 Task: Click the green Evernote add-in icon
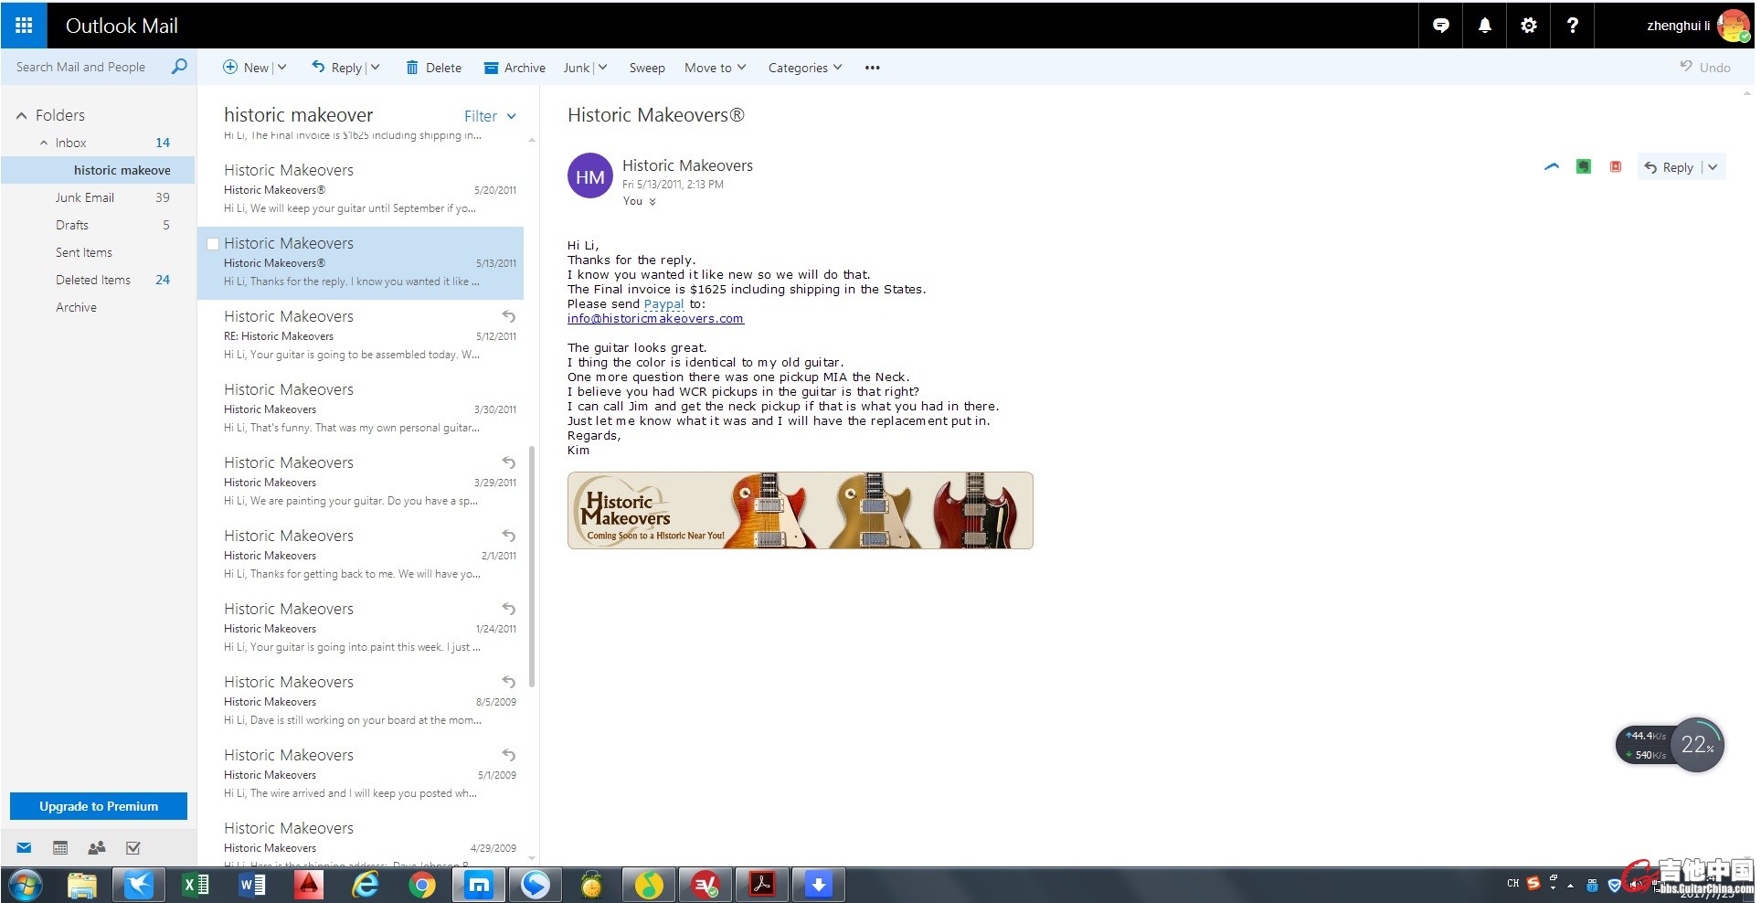pyautogui.click(x=1584, y=166)
